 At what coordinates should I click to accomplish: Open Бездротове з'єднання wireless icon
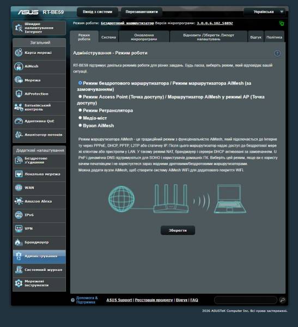[19, 160]
